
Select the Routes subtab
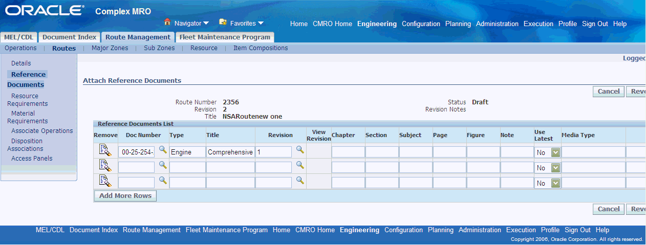coord(64,49)
